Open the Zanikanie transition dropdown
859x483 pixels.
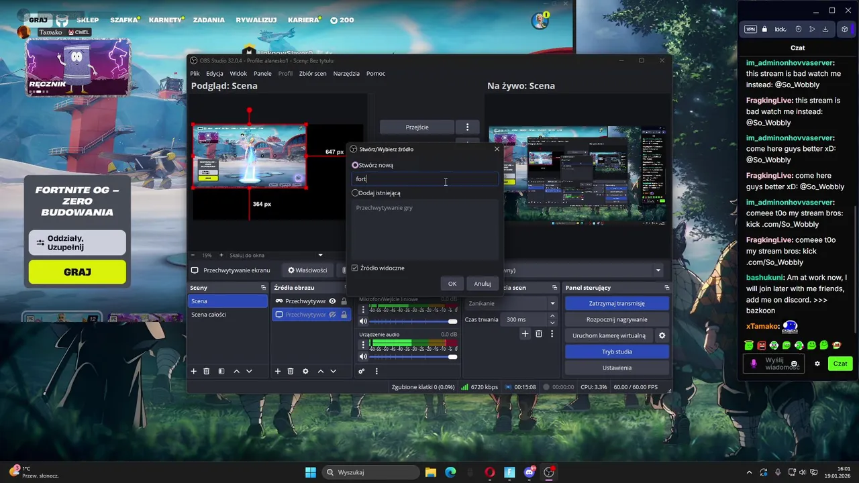511,303
